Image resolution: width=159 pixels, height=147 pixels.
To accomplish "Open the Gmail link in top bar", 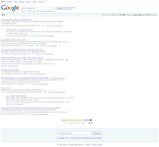I will [35, 2].
